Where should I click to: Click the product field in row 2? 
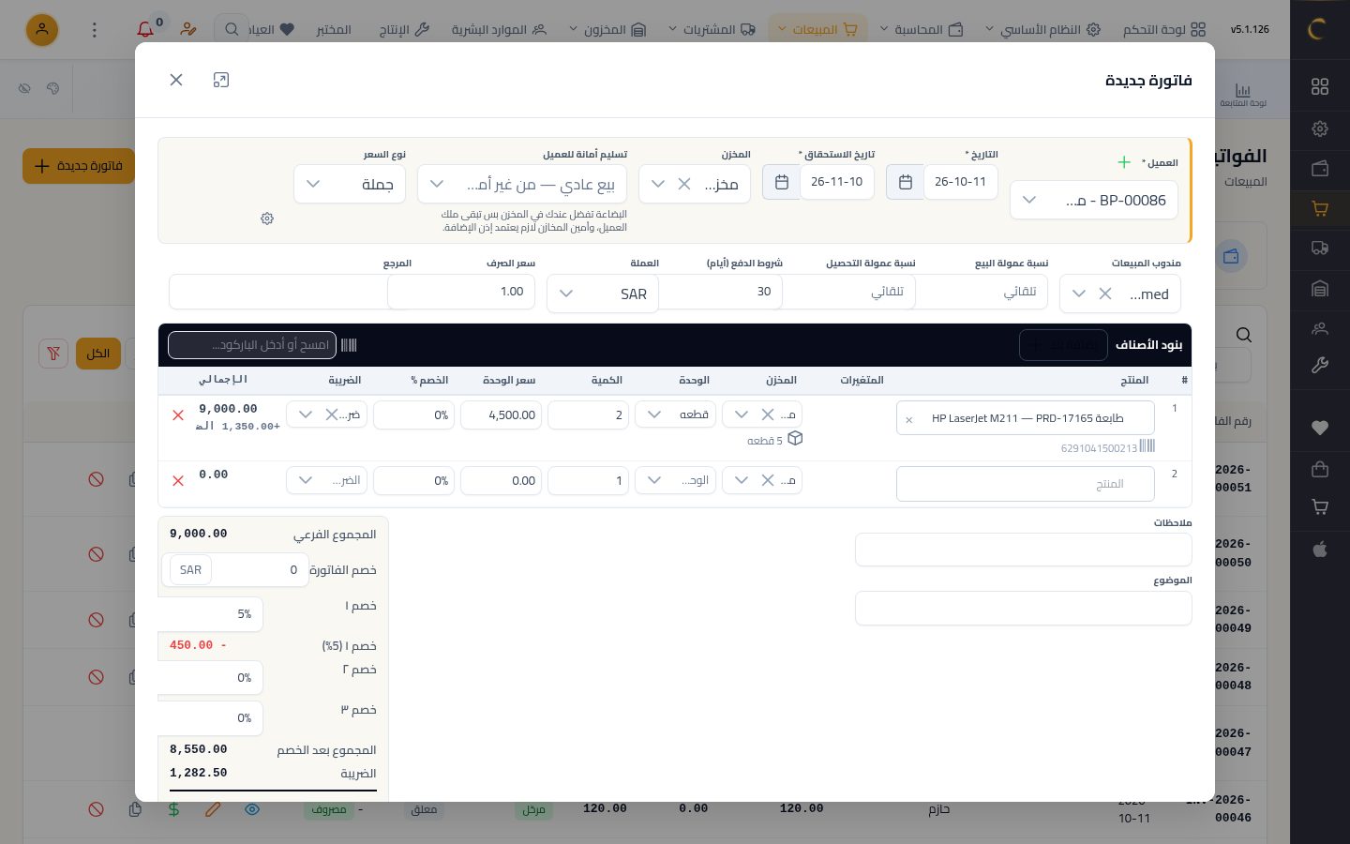point(1025,484)
